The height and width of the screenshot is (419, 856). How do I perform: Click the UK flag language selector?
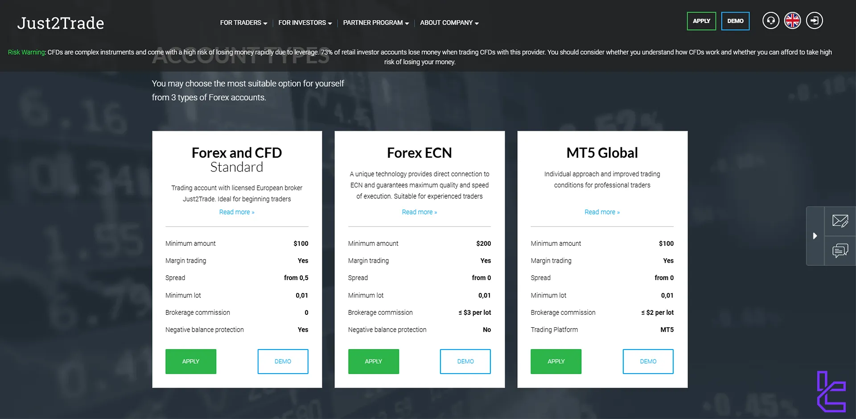(x=792, y=20)
